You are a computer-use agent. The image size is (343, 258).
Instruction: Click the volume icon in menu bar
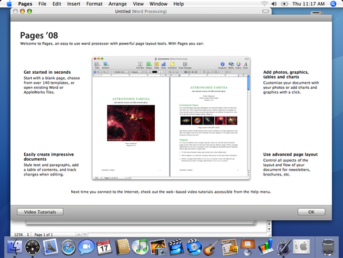point(274,4)
